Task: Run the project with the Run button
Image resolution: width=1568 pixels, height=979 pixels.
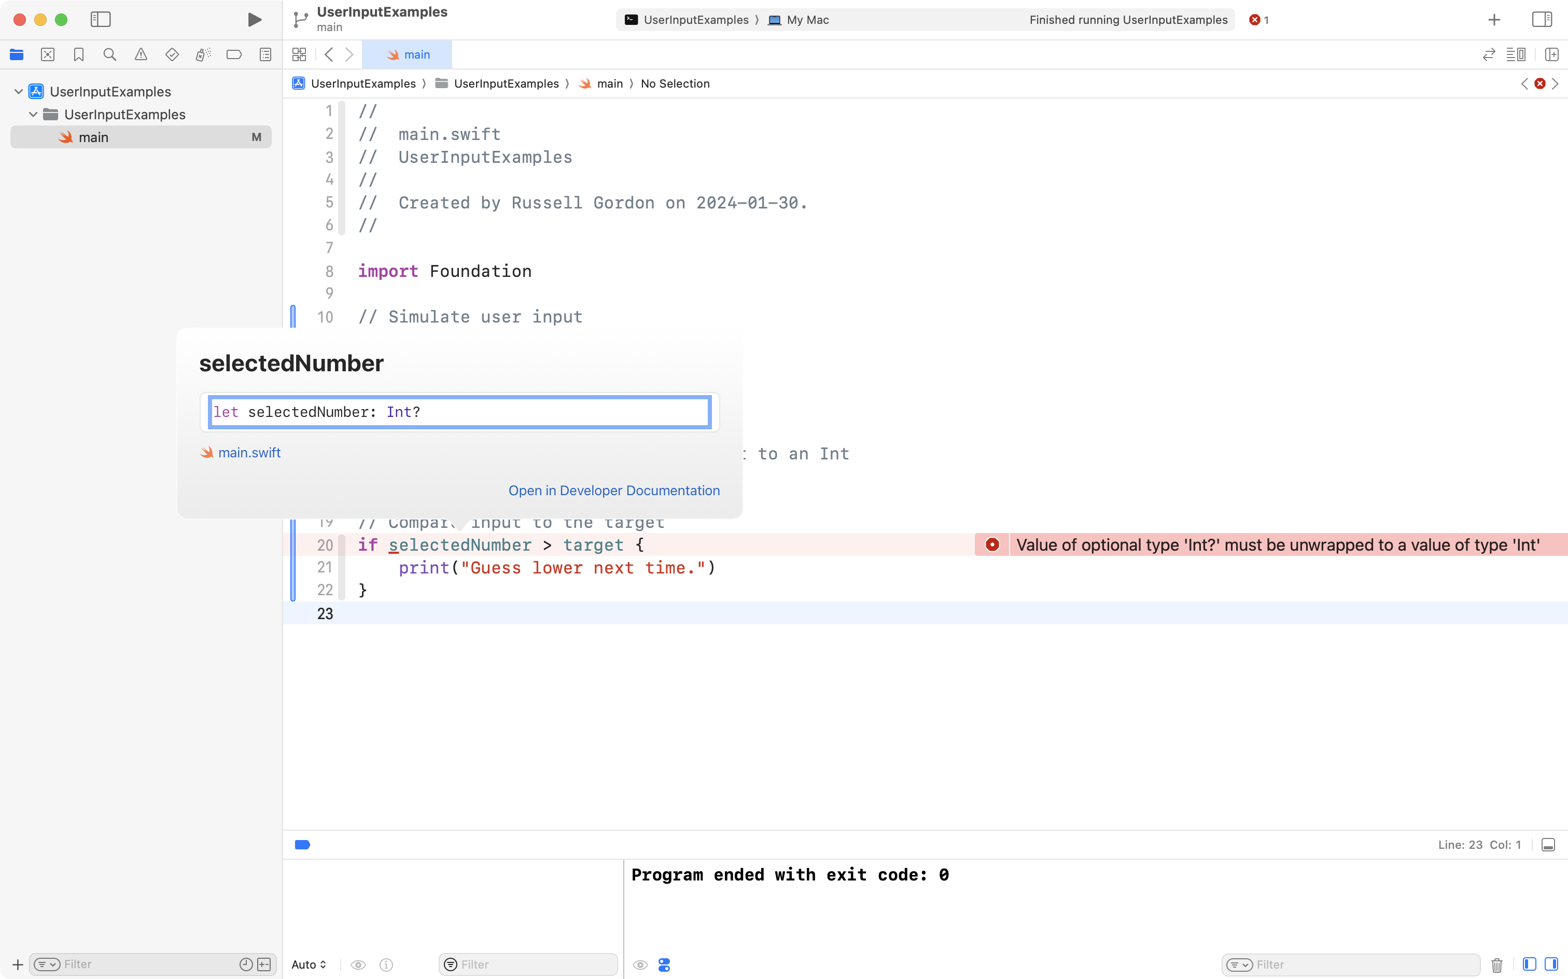Action: (x=254, y=19)
